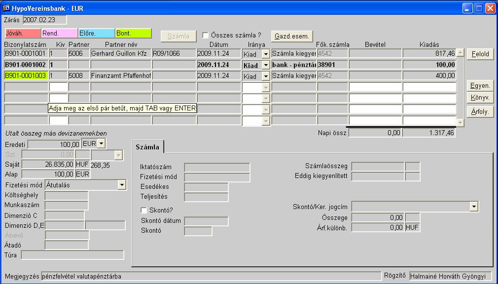This screenshot has height=284, width=498.
Task: Click the Iktatószám field
Action: [217, 168]
